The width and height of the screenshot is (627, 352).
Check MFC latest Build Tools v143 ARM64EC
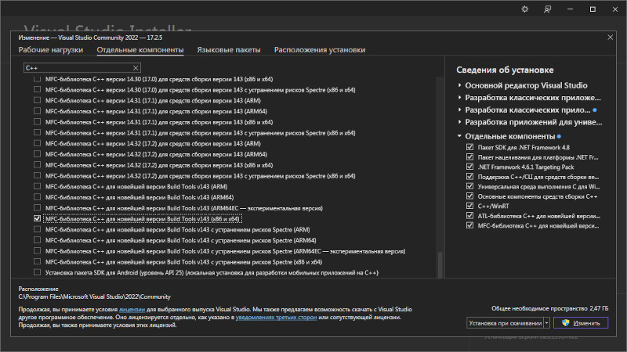pyautogui.click(x=37, y=208)
